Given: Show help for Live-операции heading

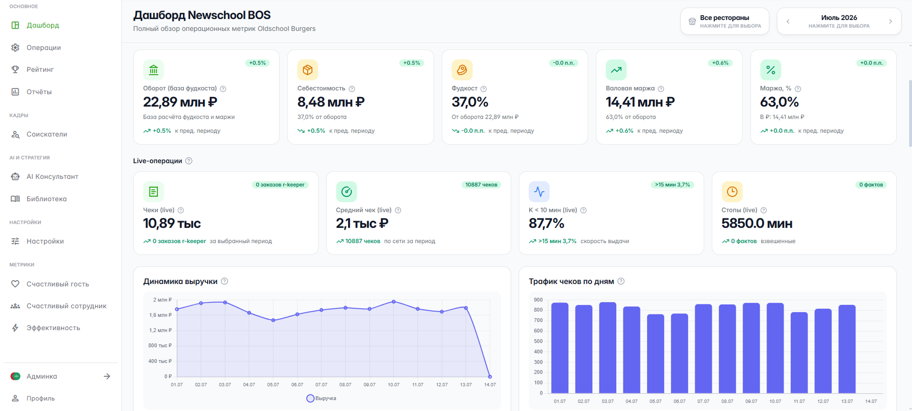Looking at the screenshot, I should (189, 161).
